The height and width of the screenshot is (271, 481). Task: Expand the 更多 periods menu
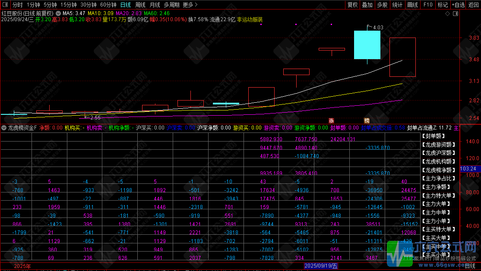click(x=190, y=5)
